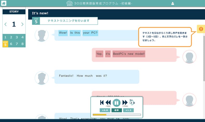Click the word "Fantastic!" in the dialogue

(66, 76)
